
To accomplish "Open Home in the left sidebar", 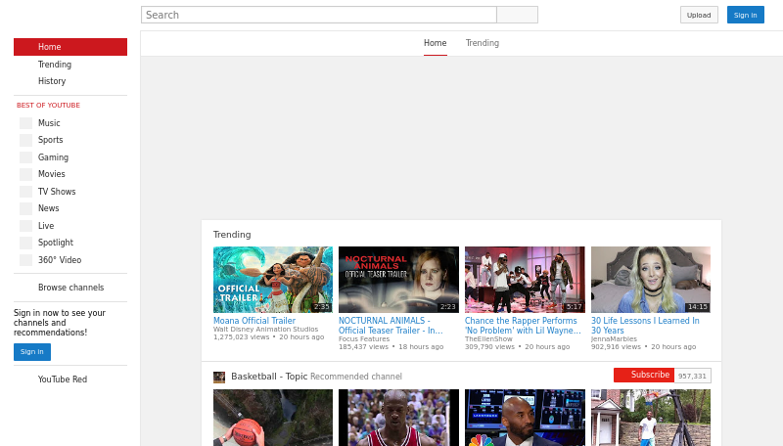I will coord(70,47).
